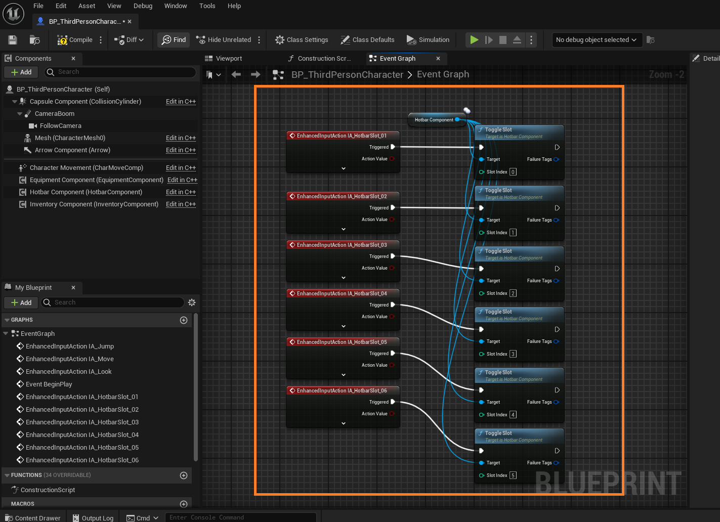Navigate back in graph history
This screenshot has height=522, width=720.
pos(236,75)
